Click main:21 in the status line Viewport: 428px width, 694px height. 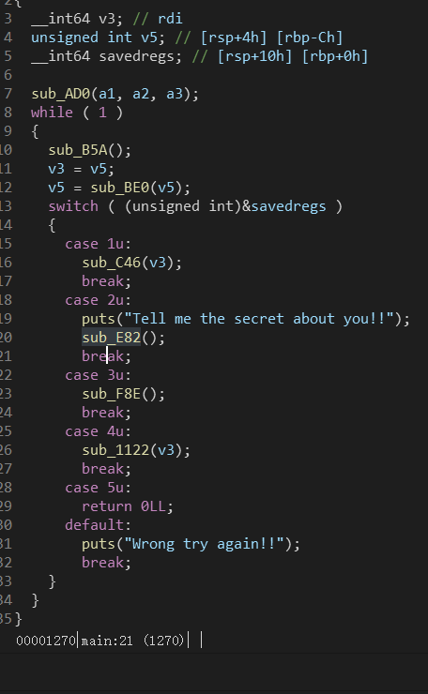[x=107, y=641]
